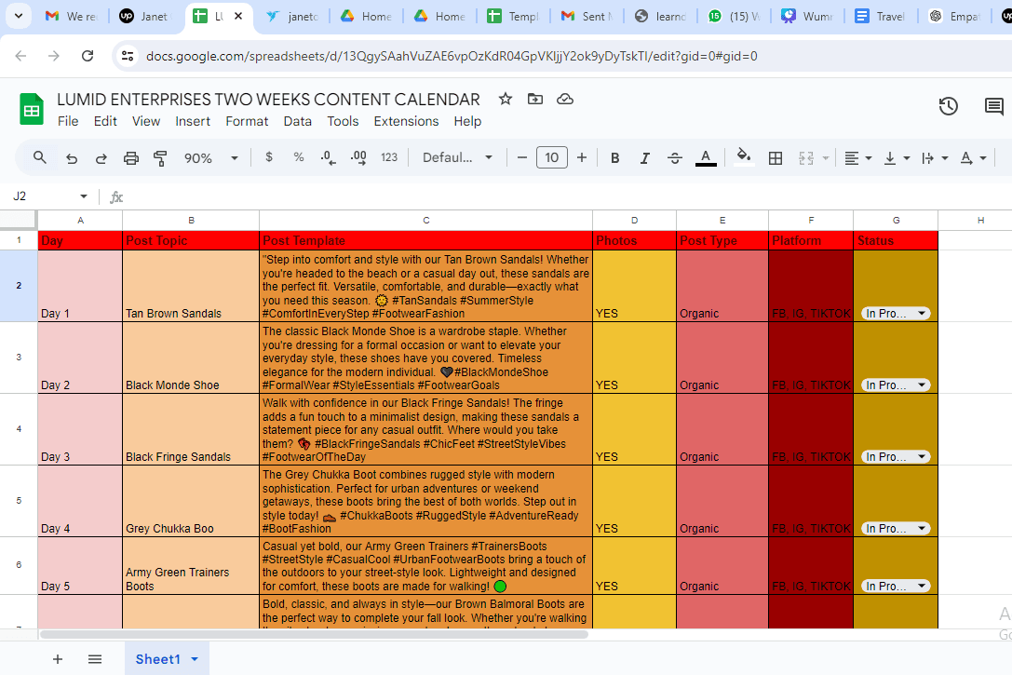Open cell borders menu
The width and height of the screenshot is (1012, 675).
pos(776,158)
